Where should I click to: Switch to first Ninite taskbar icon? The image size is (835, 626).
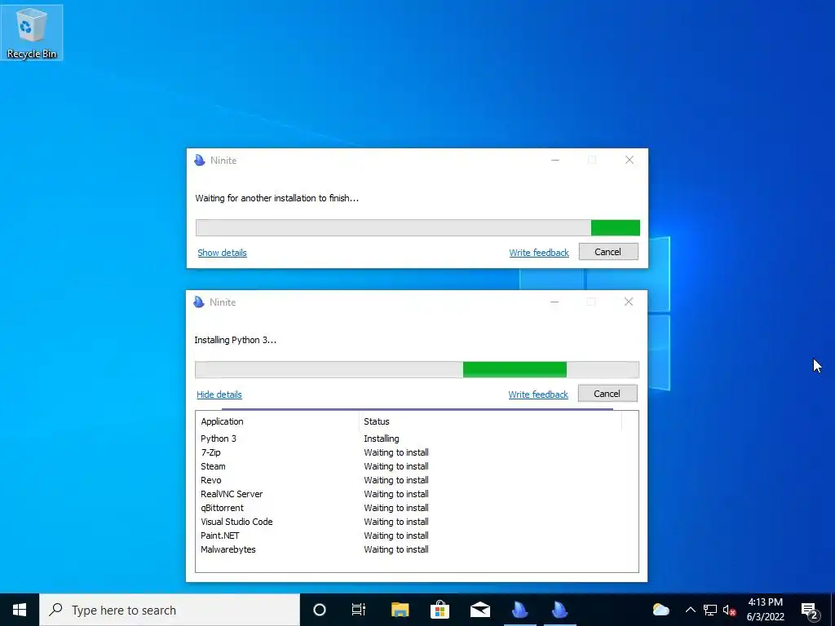click(520, 610)
